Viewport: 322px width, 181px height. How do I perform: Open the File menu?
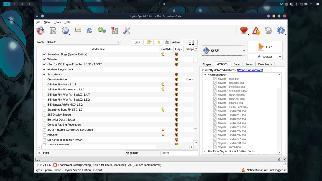click(38, 22)
